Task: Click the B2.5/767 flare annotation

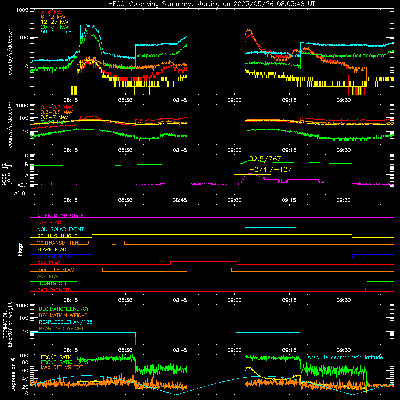Action: (x=265, y=159)
